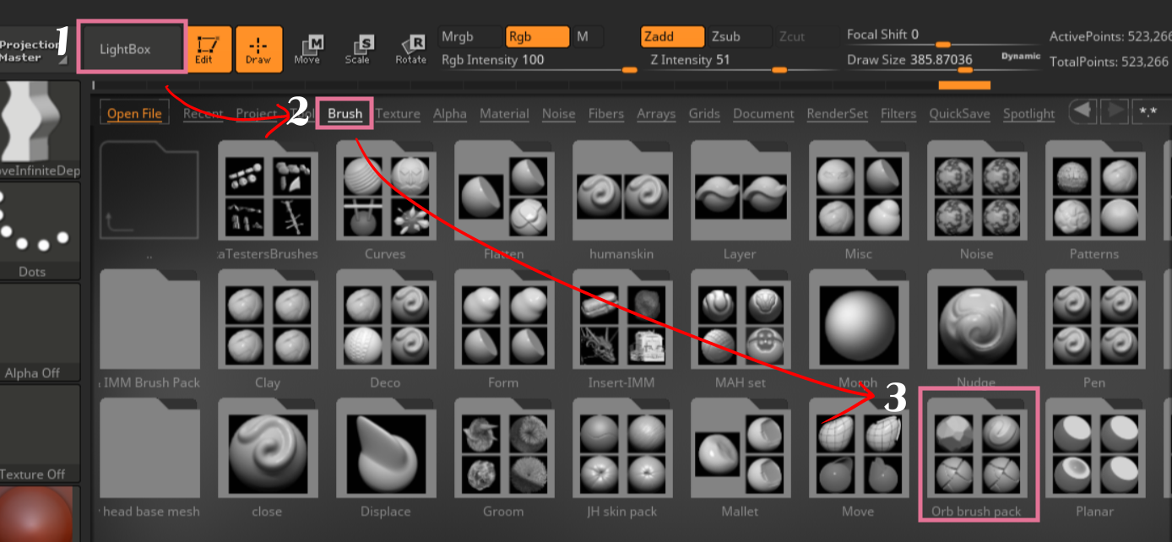1172x542 pixels.
Task: Open the Document tab
Action: (x=763, y=113)
